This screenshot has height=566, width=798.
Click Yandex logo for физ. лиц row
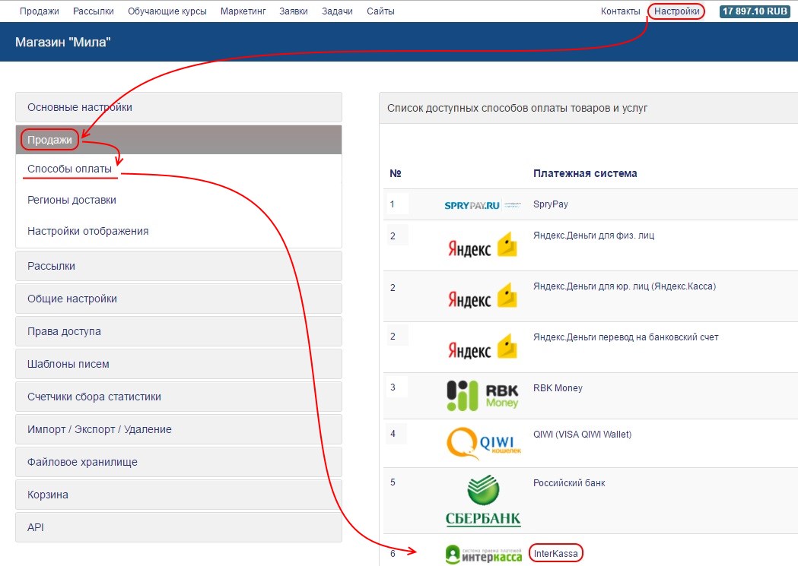482,245
